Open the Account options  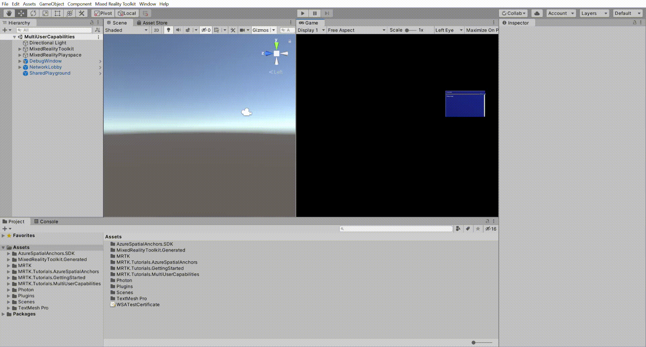tap(560, 13)
